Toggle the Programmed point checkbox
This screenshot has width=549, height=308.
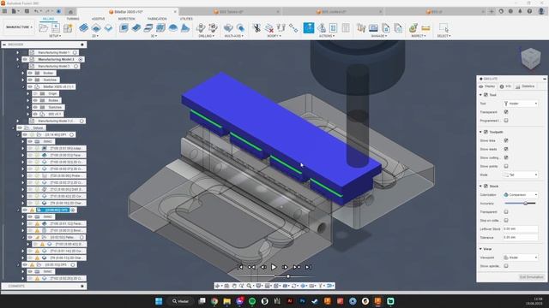coord(506,121)
